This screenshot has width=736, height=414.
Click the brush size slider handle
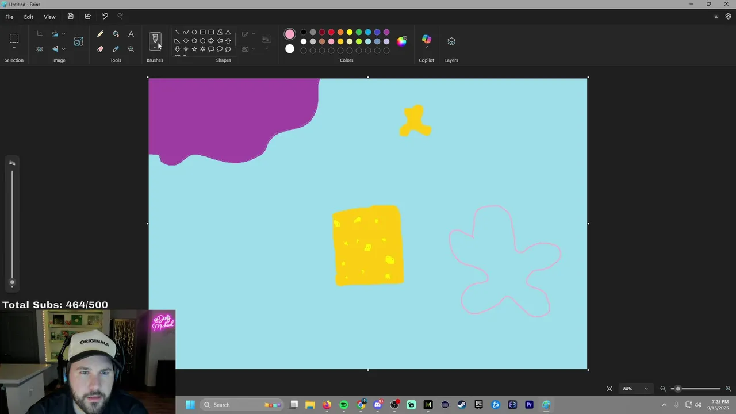12,282
